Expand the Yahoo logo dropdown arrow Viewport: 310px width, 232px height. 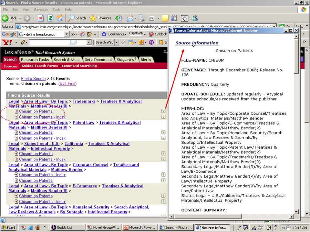click(x=16, y=42)
